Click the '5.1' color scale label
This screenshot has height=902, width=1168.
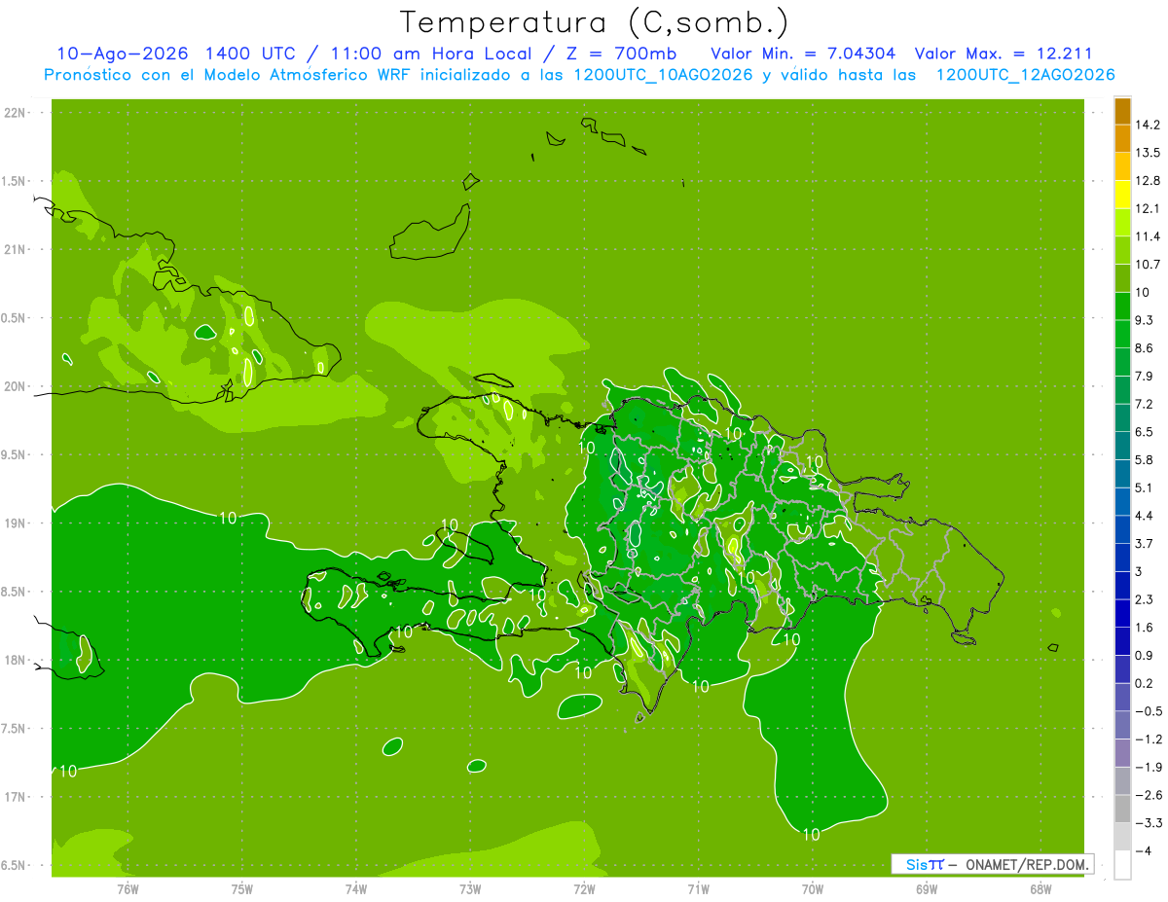[1145, 487]
